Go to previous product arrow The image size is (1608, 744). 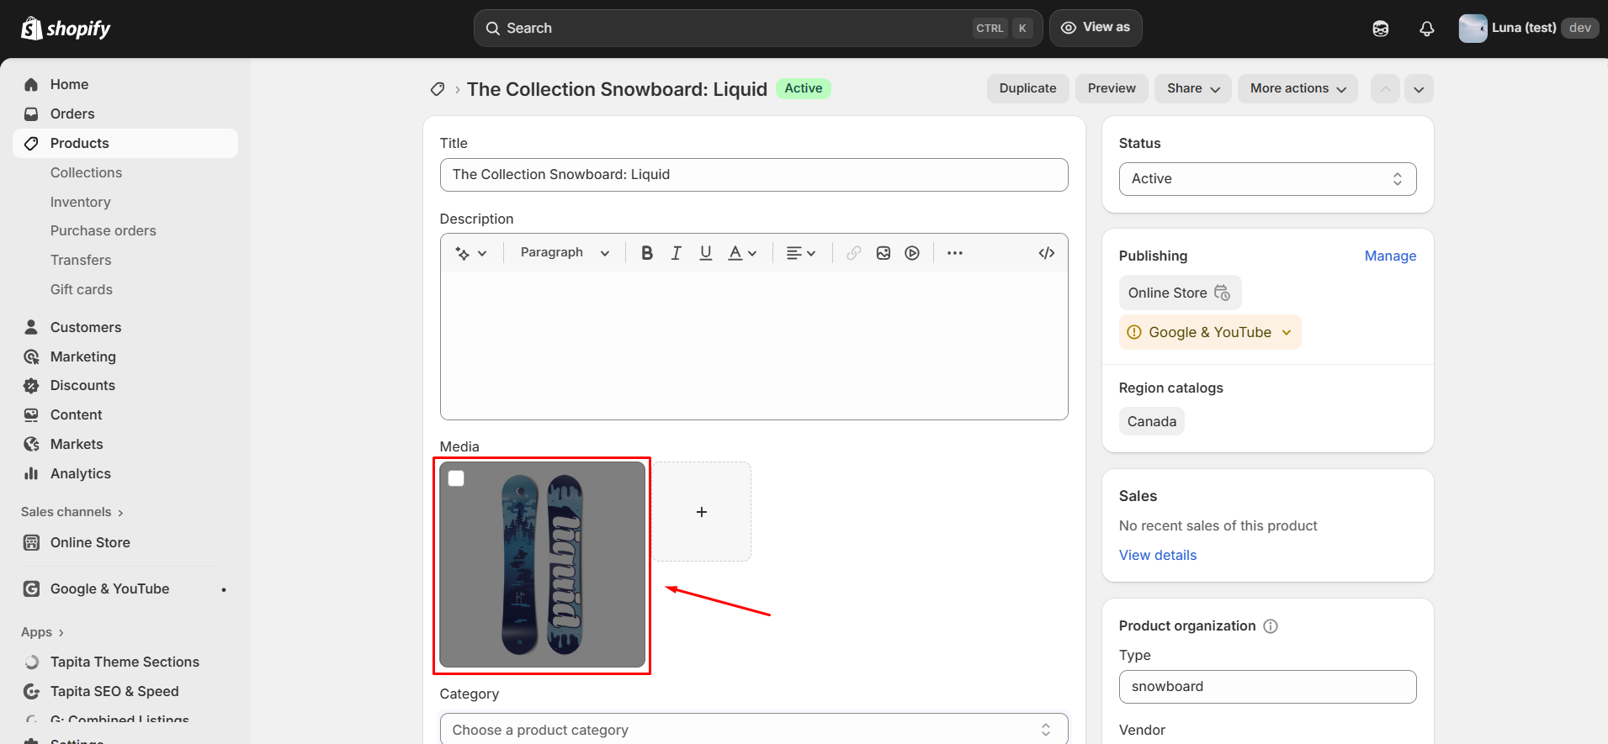(1385, 89)
